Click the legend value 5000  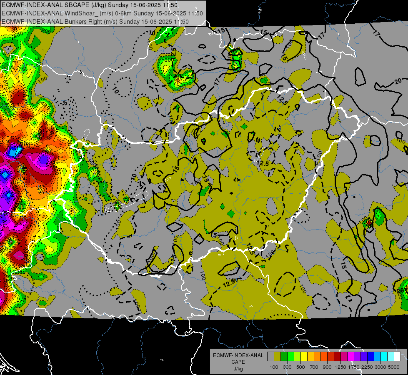coord(394,367)
